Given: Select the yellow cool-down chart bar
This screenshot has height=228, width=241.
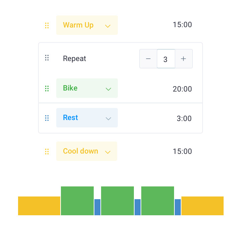Looking at the screenshot, I should 203,206.
